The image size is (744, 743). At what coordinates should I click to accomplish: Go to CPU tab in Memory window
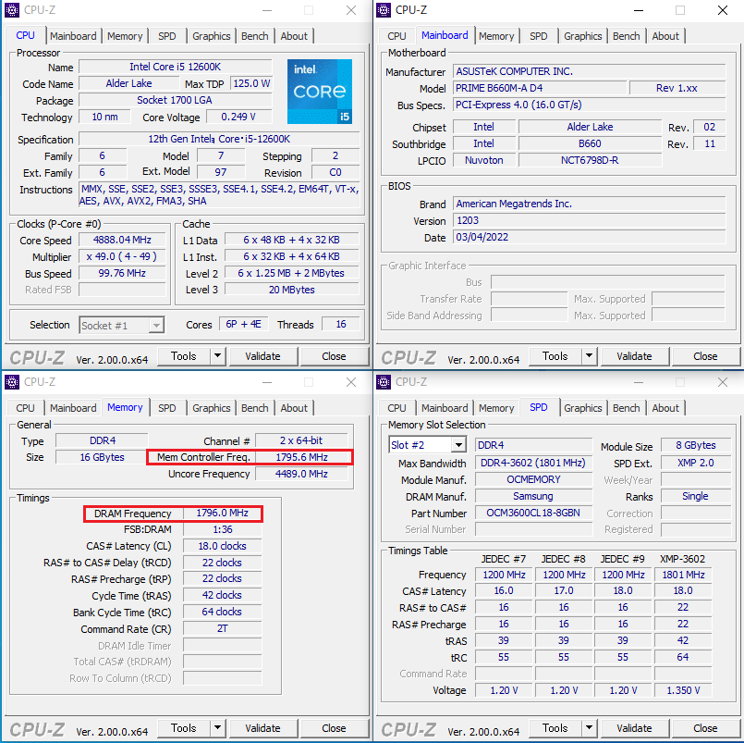(x=25, y=408)
